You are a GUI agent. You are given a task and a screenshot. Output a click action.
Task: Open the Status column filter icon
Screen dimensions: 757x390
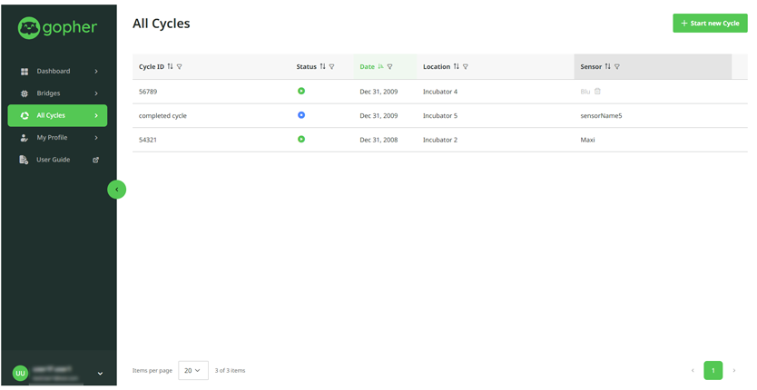(332, 67)
